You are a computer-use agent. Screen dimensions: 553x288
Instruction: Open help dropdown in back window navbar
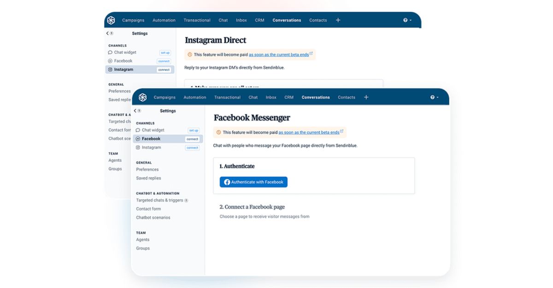click(x=407, y=20)
